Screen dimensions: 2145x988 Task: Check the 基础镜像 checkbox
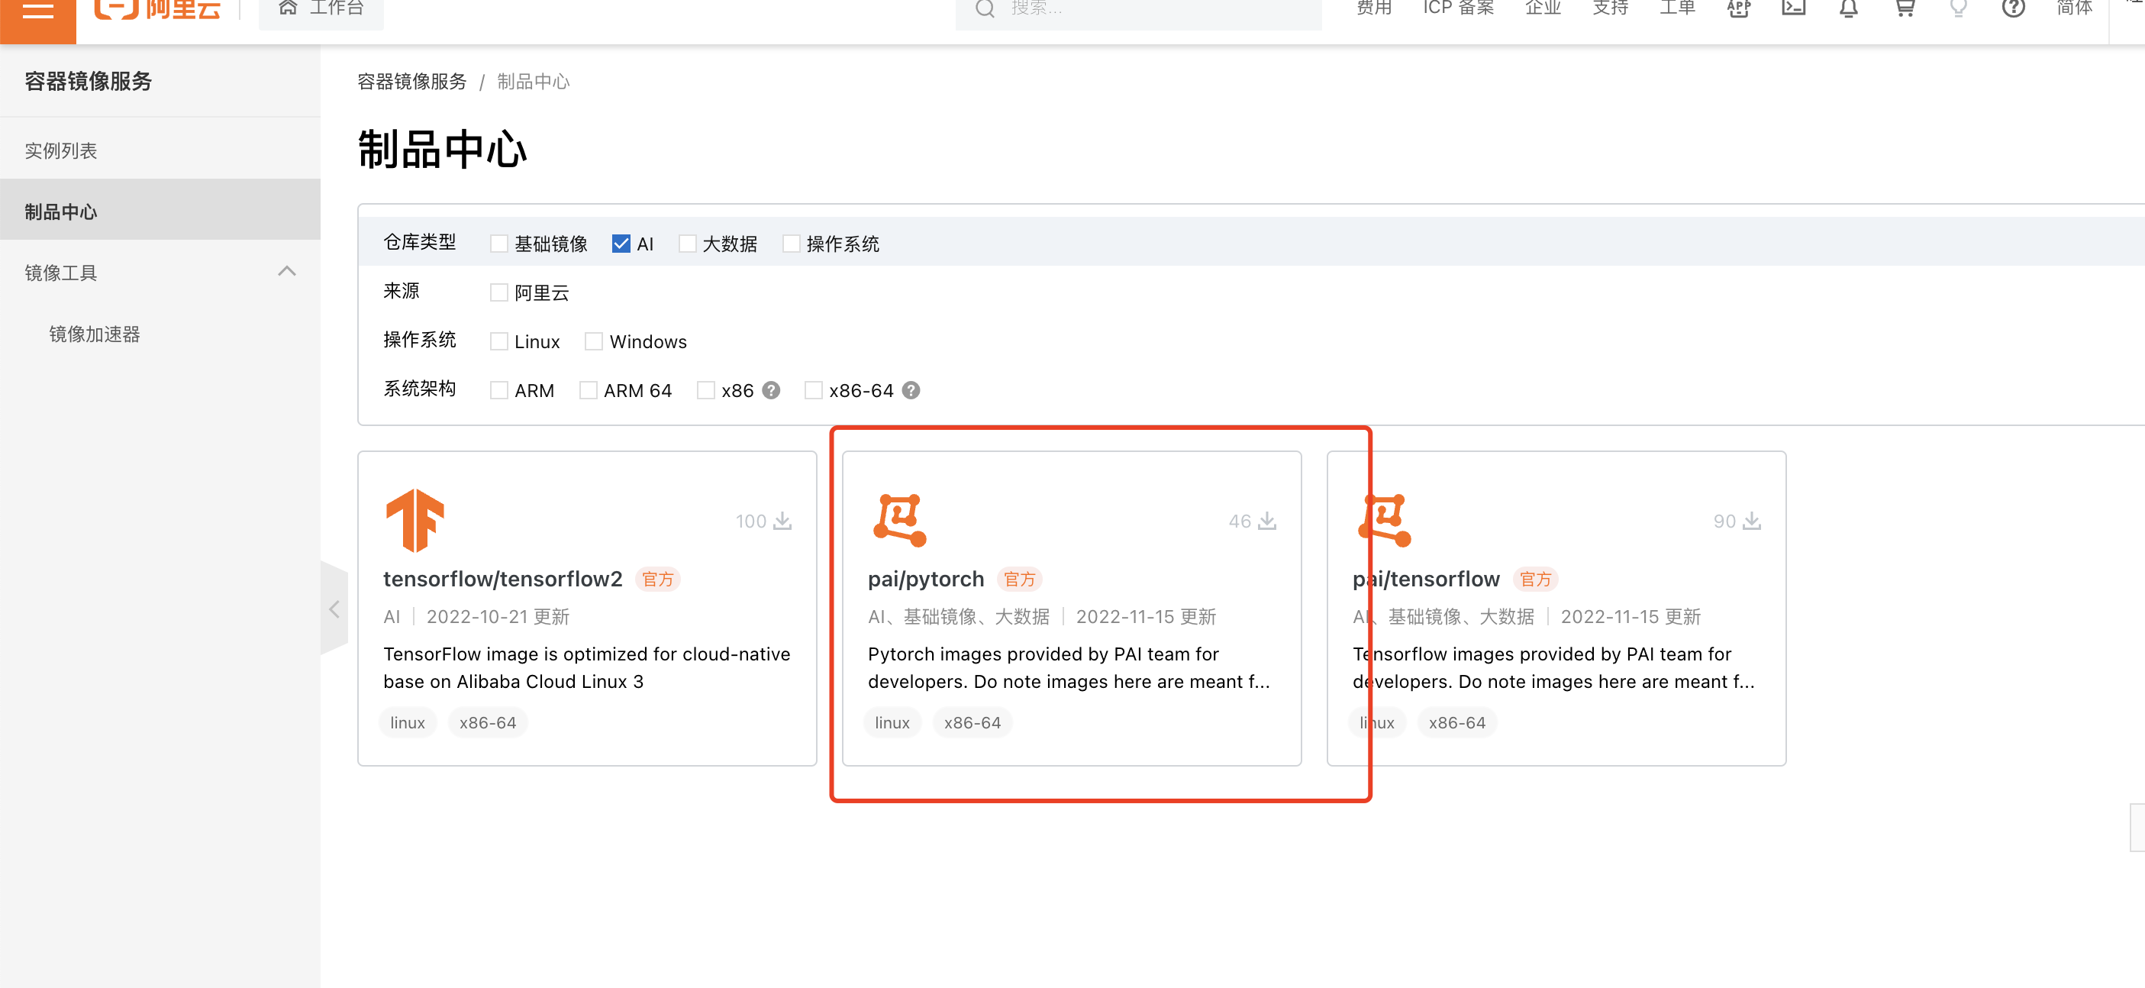pyautogui.click(x=498, y=244)
